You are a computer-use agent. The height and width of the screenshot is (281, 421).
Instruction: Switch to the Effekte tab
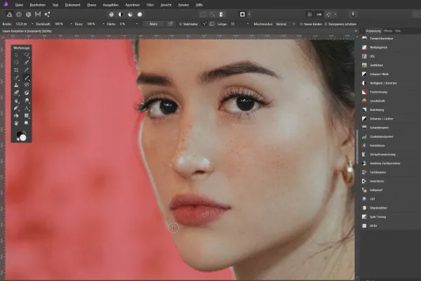[x=387, y=31]
